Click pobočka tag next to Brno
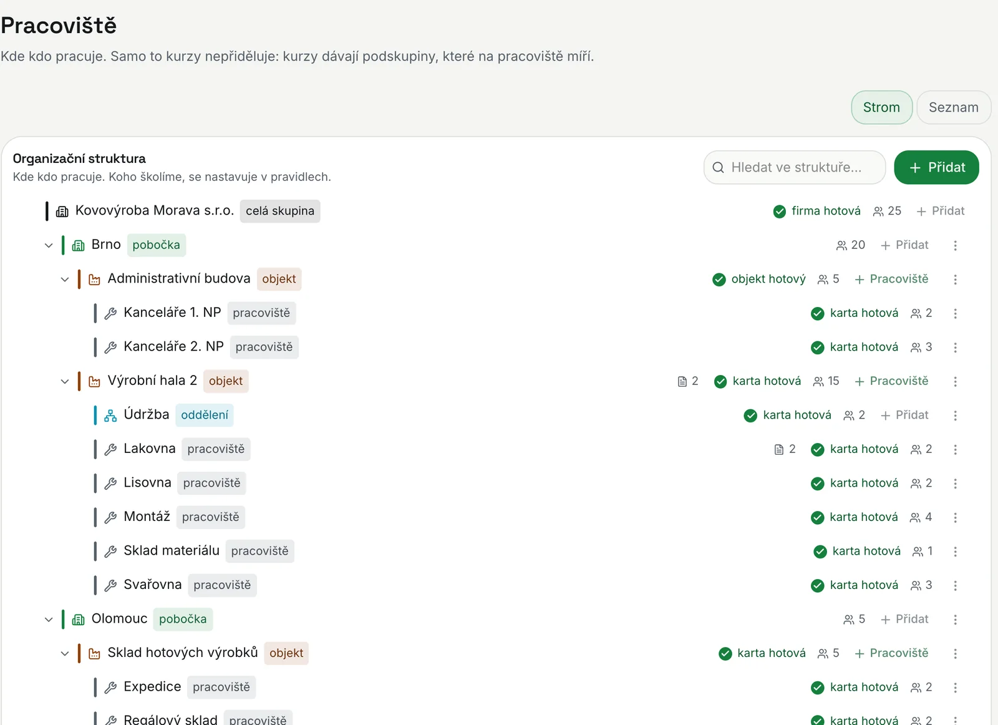 tap(157, 245)
